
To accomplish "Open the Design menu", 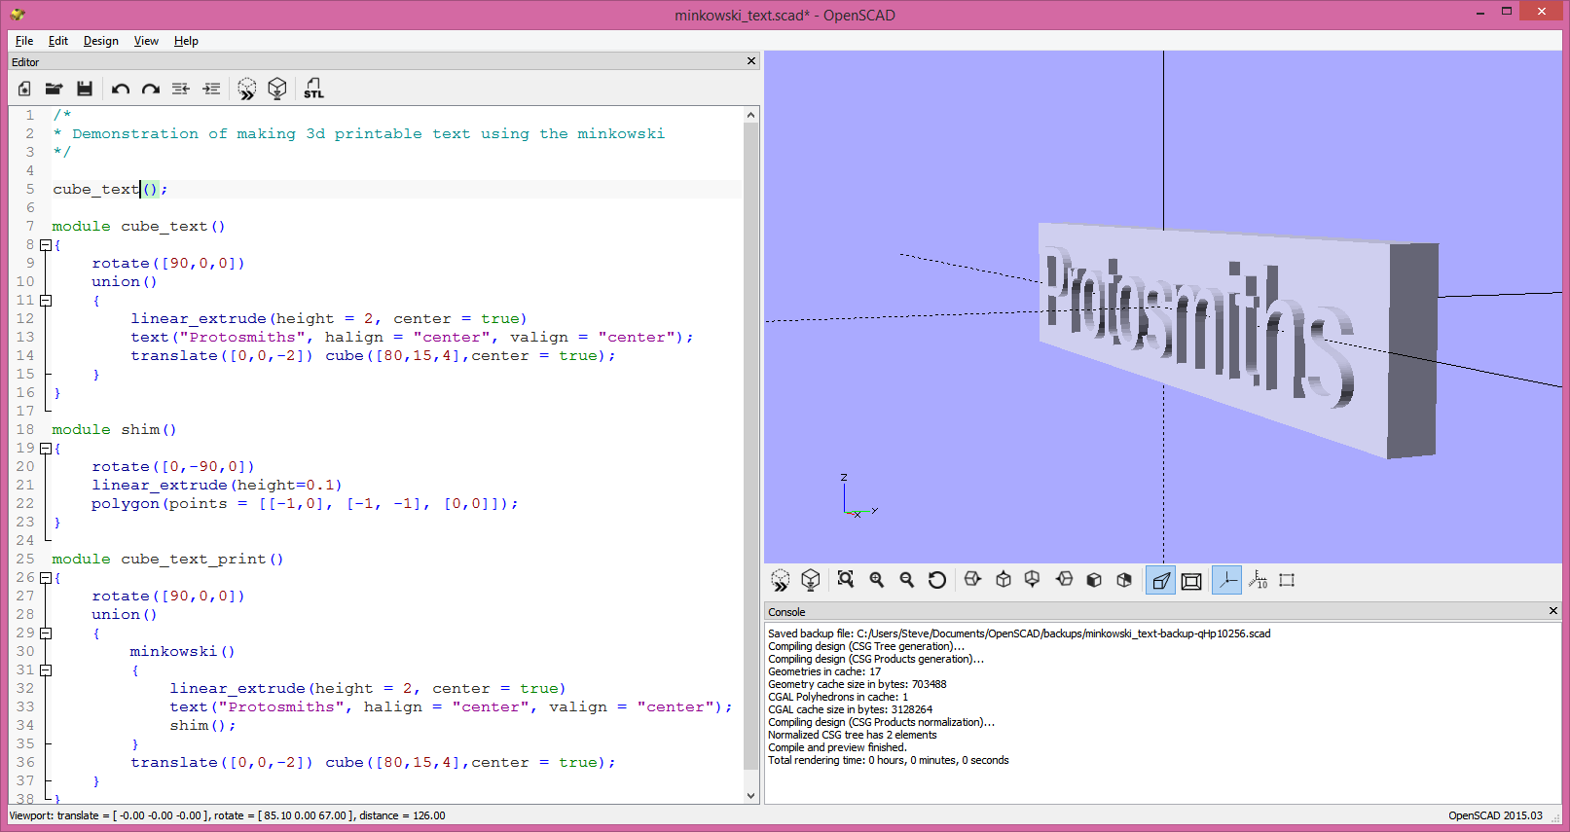I will click(x=100, y=41).
